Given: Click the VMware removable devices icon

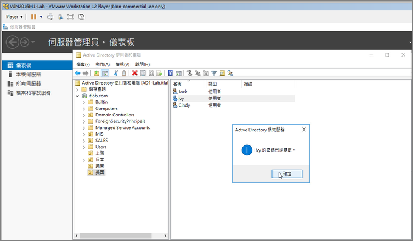Looking at the screenshot, I should [60, 17].
